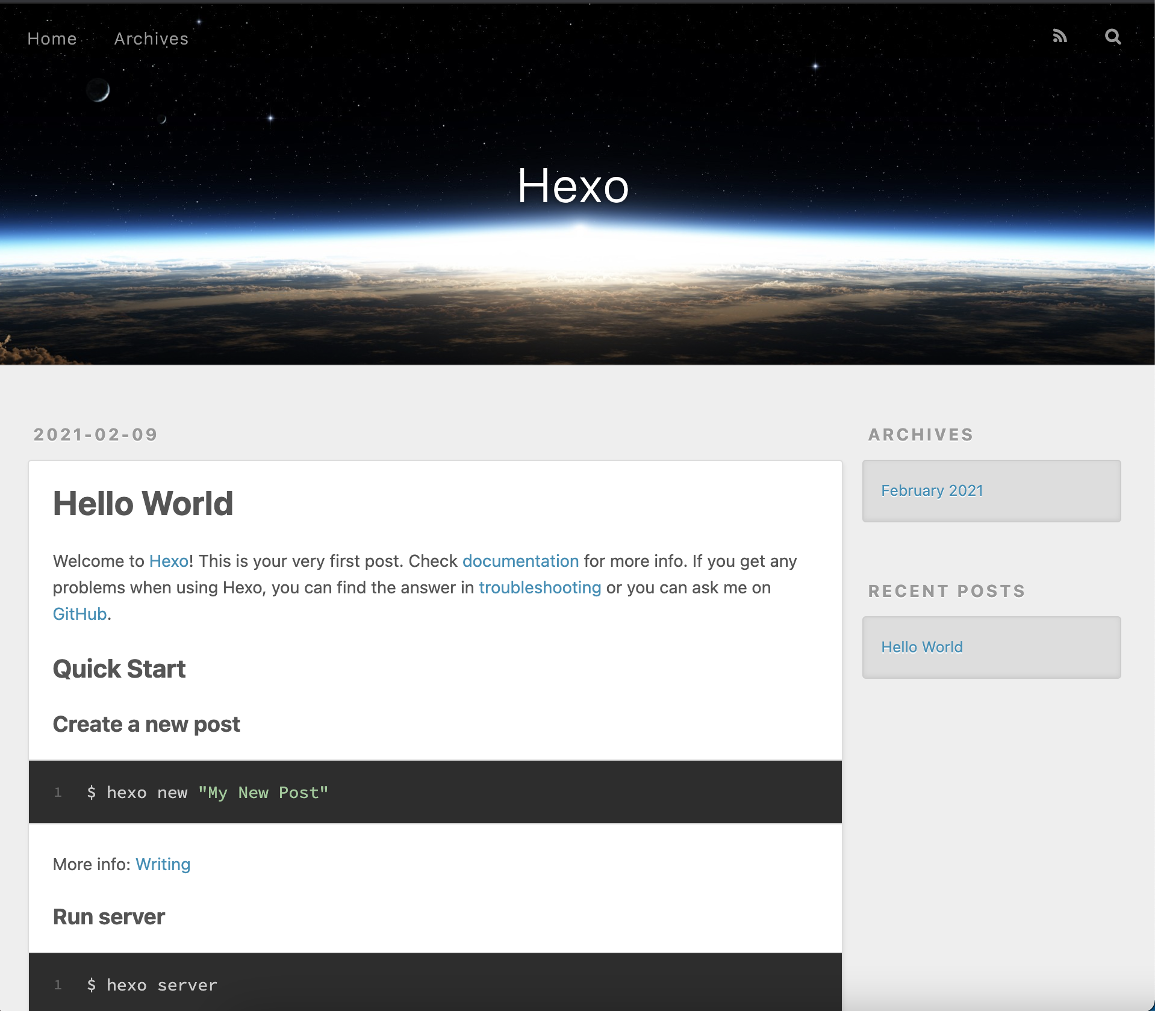Select February 2021 in Archives sidebar

(932, 490)
